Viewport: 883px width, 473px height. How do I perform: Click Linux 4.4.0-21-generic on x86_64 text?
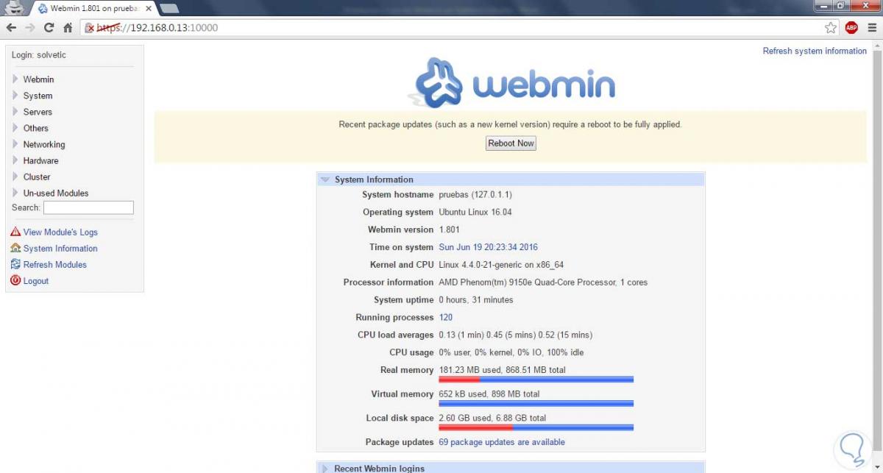[501, 265]
